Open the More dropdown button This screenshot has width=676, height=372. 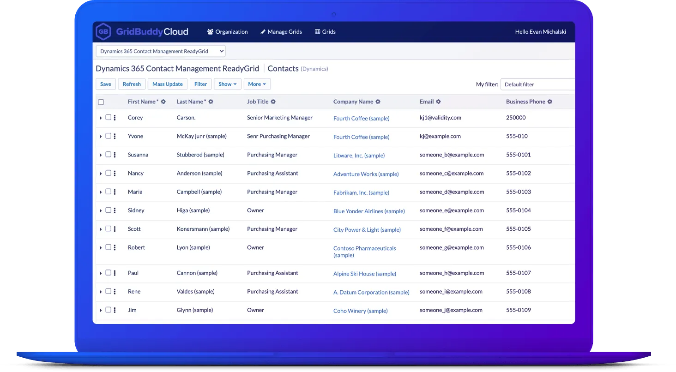pos(257,84)
